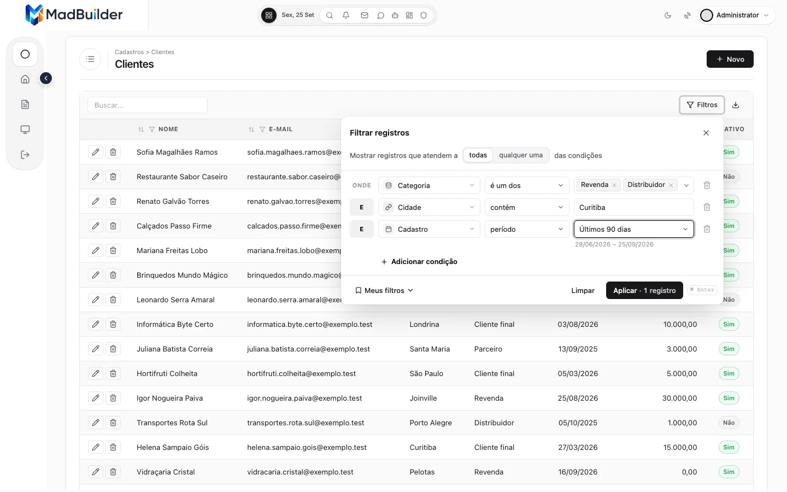The width and height of the screenshot is (787, 492).
Task: Toggle dark mode with the moon icon
Action: pos(668,15)
